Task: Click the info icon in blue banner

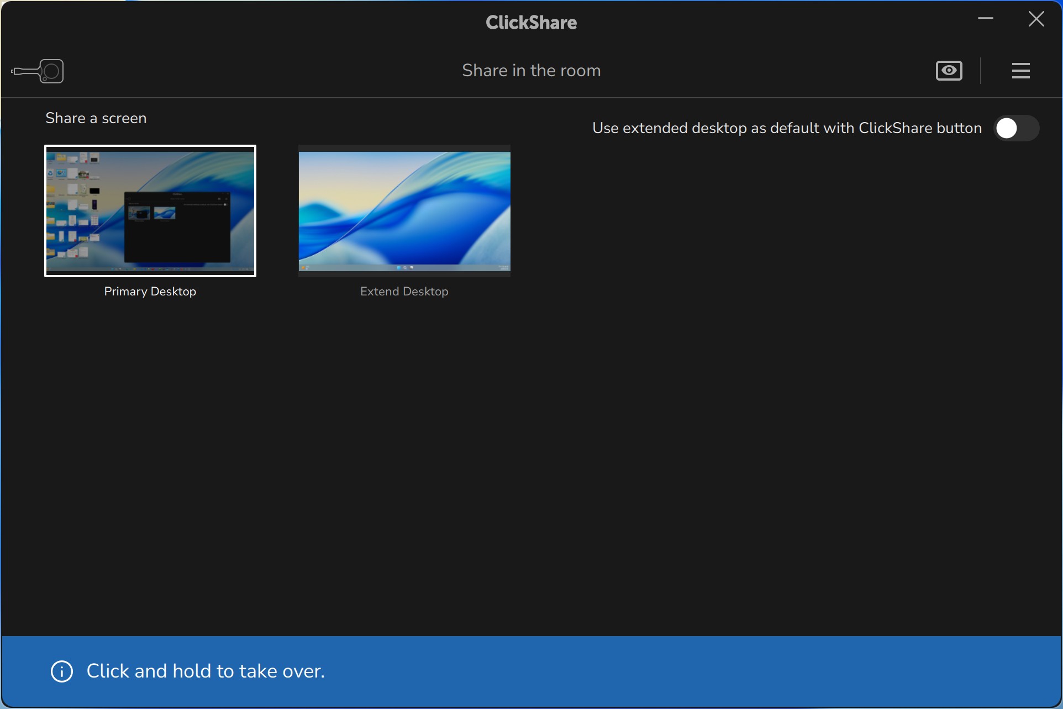Action: click(62, 671)
